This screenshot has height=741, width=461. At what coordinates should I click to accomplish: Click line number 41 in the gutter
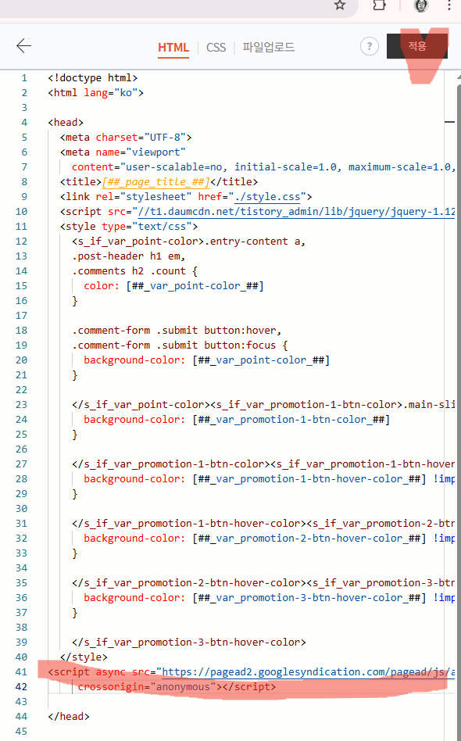click(21, 672)
